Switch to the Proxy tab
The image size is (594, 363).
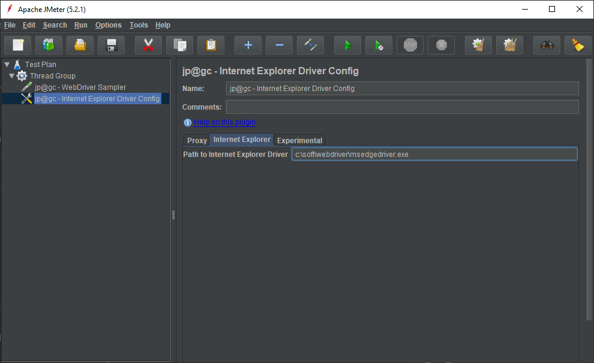(197, 140)
